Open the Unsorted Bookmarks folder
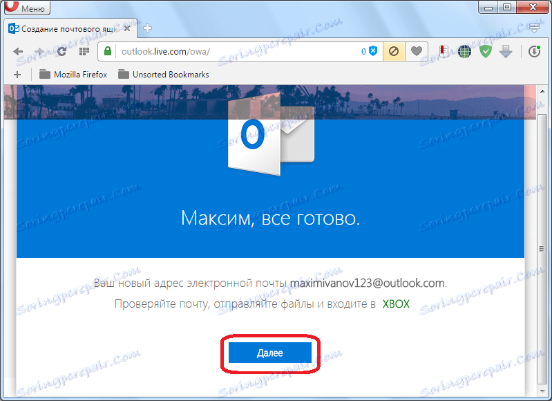This screenshot has width=552, height=401. [x=163, y=75]
